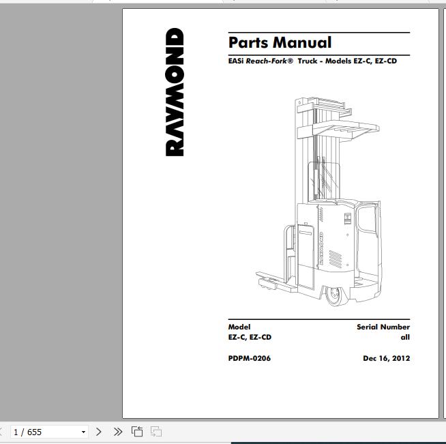
Task: Go to the next page arrow
Action: [99, 432]
